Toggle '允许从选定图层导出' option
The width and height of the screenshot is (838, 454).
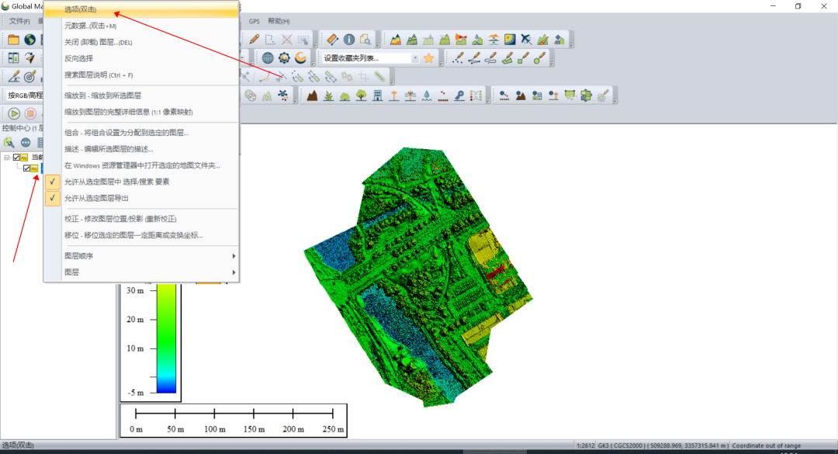[141, 199]
